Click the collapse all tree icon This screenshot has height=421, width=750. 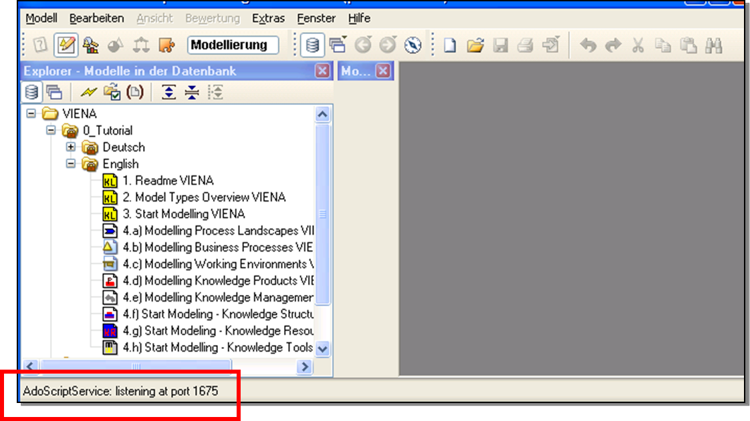coord(192,91)
